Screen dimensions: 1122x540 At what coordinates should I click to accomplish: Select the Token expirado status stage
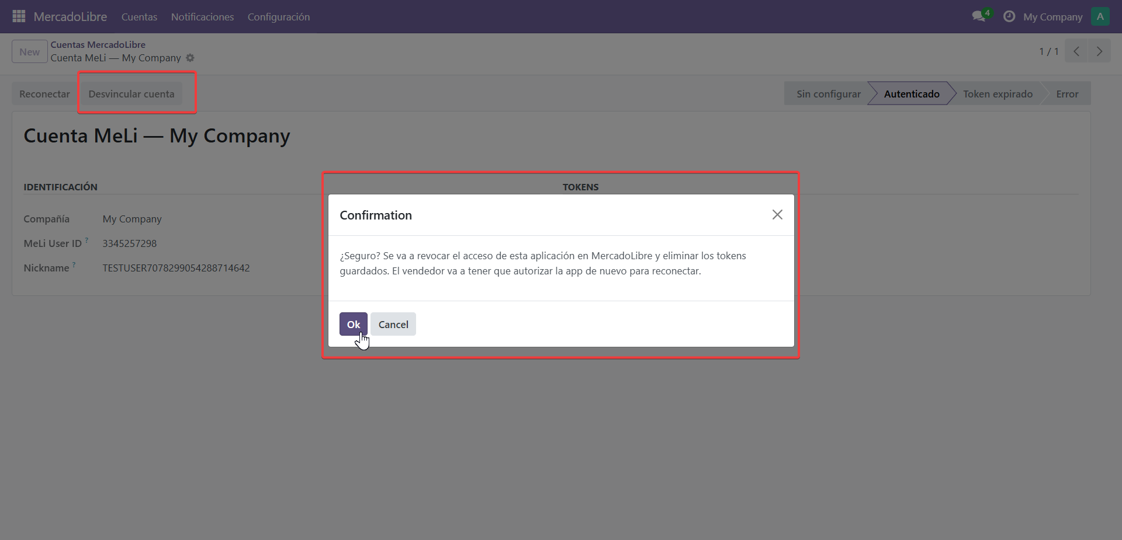tap(998, 94)
